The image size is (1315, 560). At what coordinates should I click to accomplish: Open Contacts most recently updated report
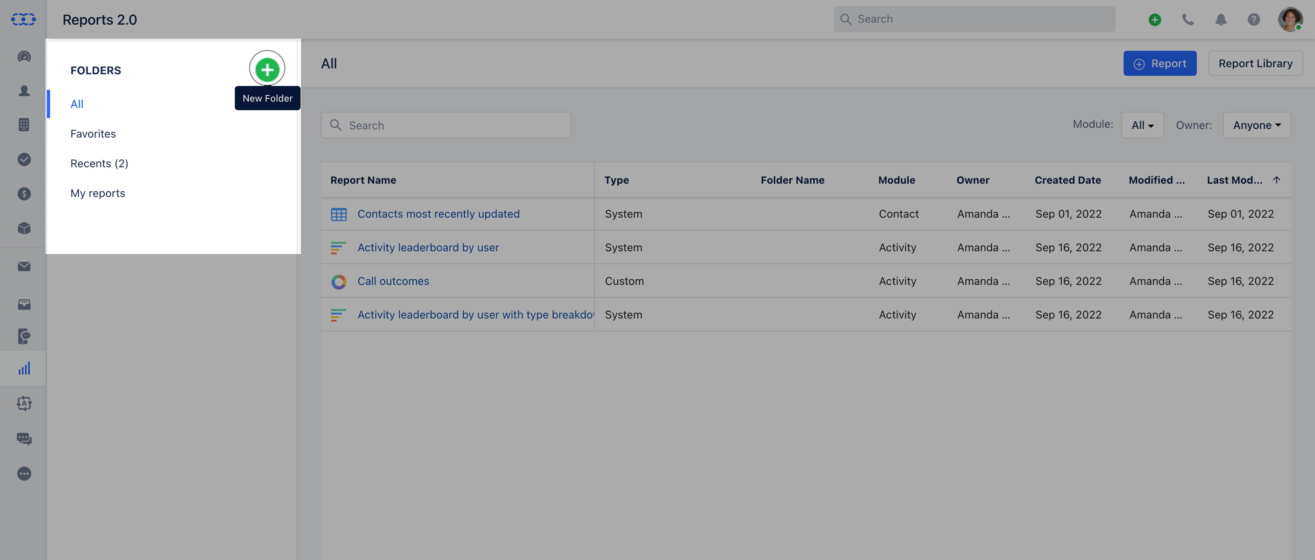(438, 214)
